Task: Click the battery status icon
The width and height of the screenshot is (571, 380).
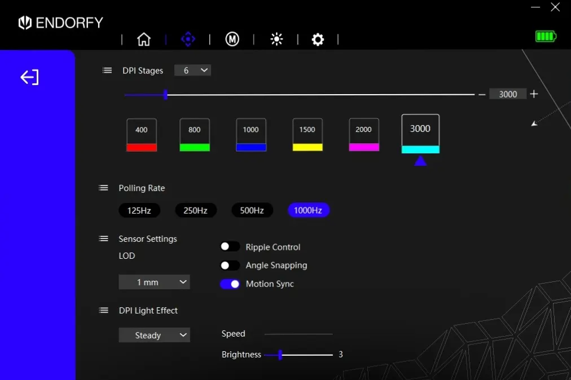Action: (x=546, y=37)
